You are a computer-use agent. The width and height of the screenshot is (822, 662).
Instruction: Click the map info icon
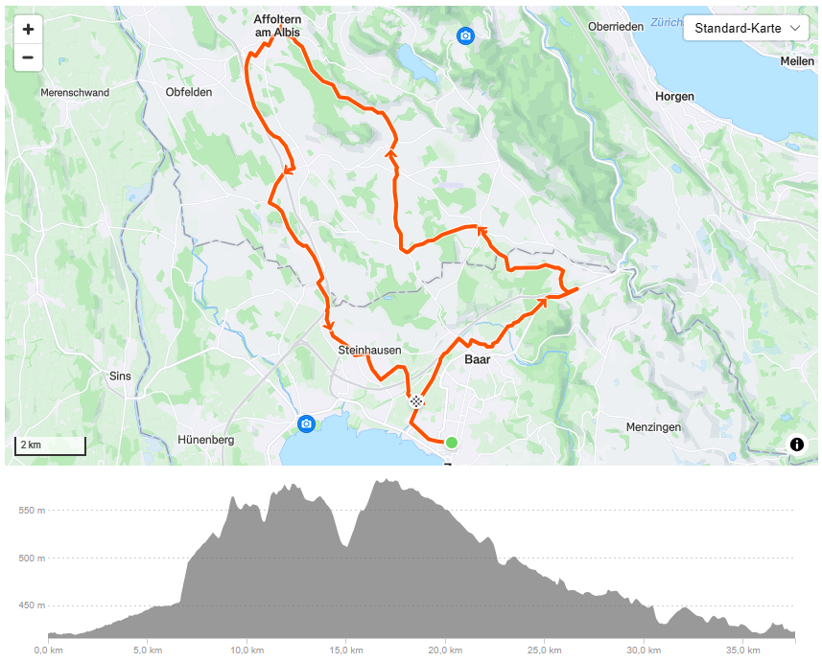[796, 445]
